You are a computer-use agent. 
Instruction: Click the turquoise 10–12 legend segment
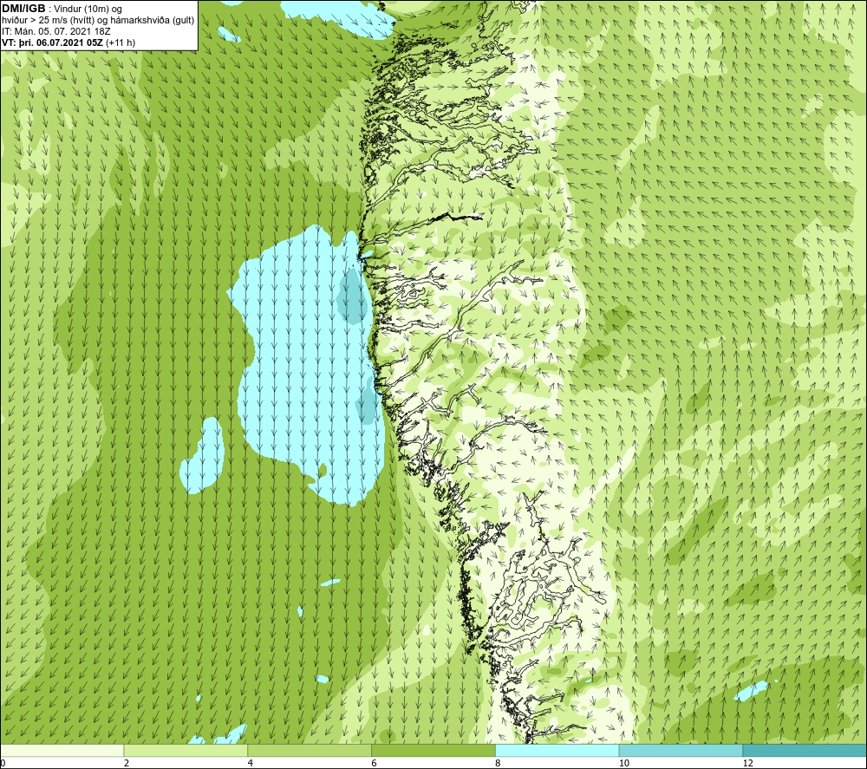click(x=681, y=750)
